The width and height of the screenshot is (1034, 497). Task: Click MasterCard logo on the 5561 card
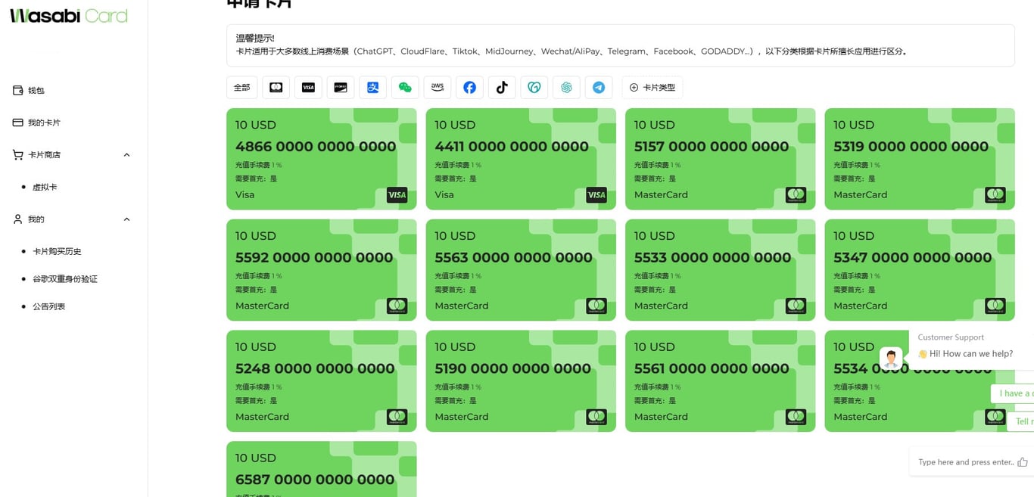pos(796,417)
